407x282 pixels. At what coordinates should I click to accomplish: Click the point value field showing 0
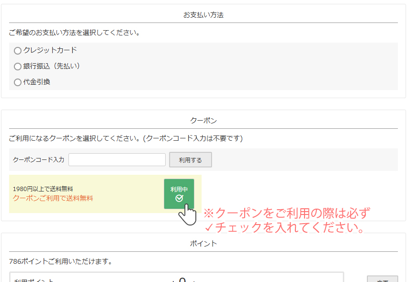point(183,279)
